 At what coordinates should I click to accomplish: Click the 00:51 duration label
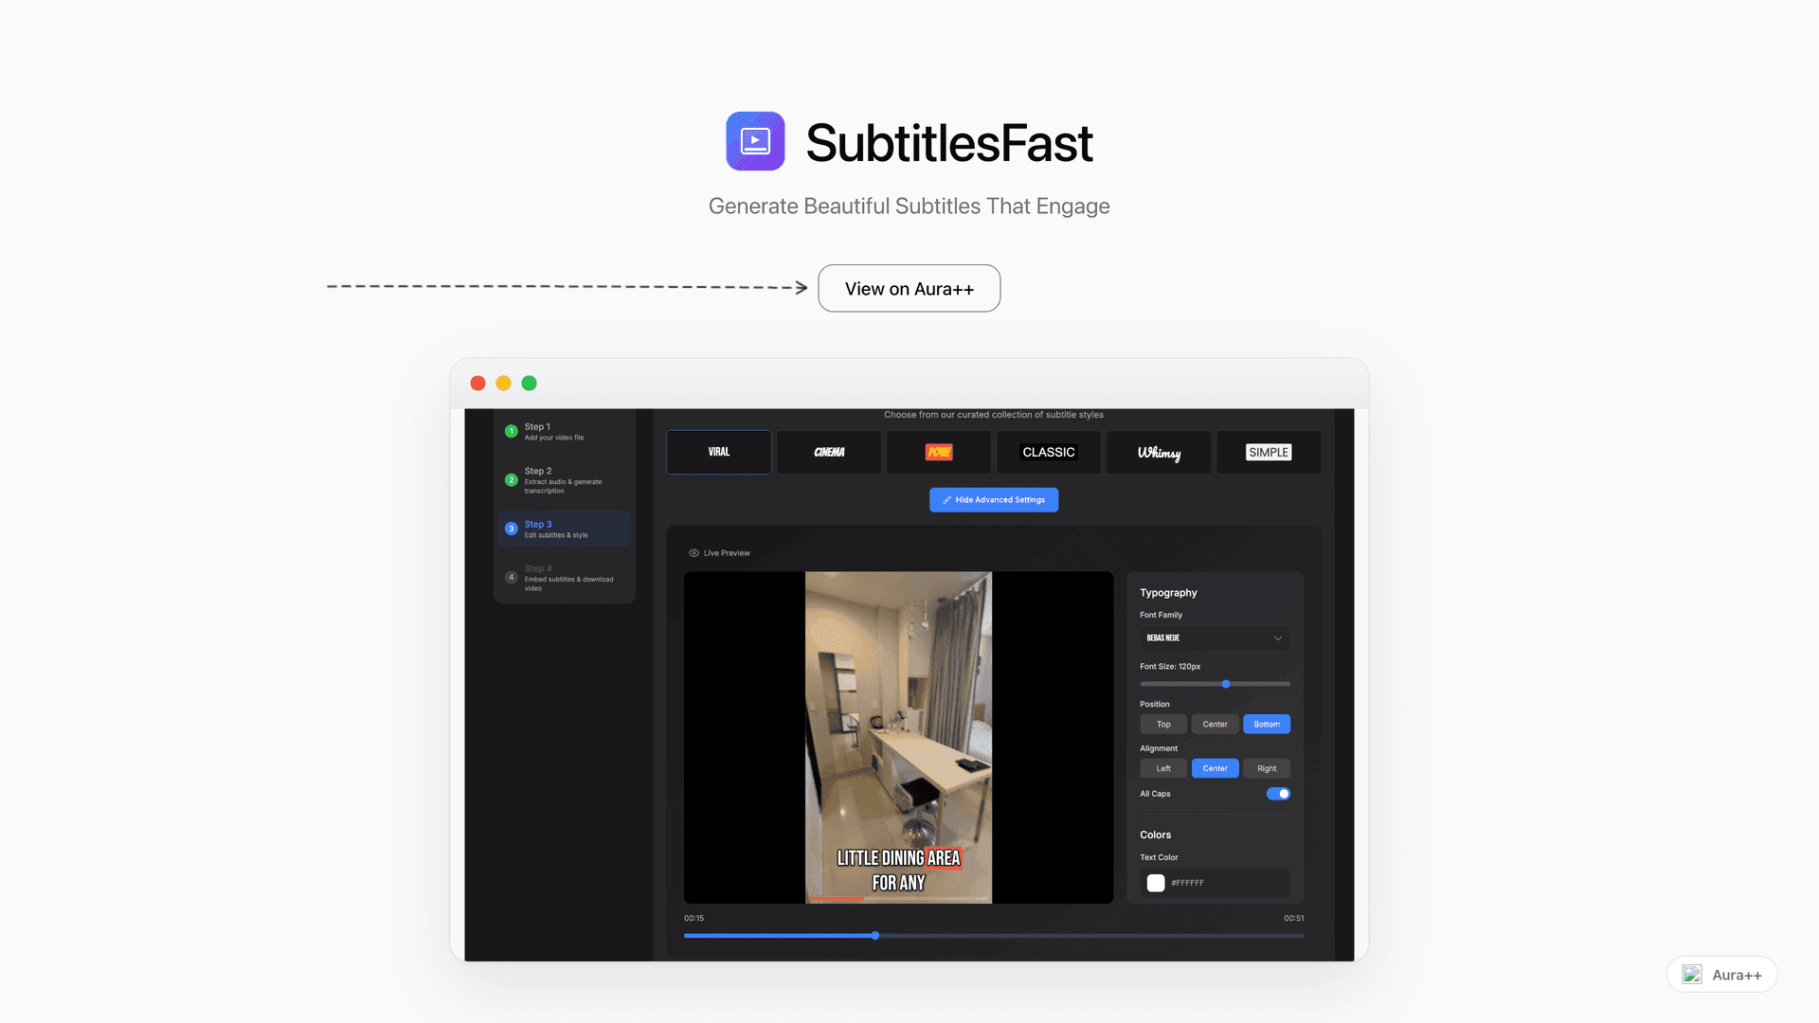click(1293, 919)
